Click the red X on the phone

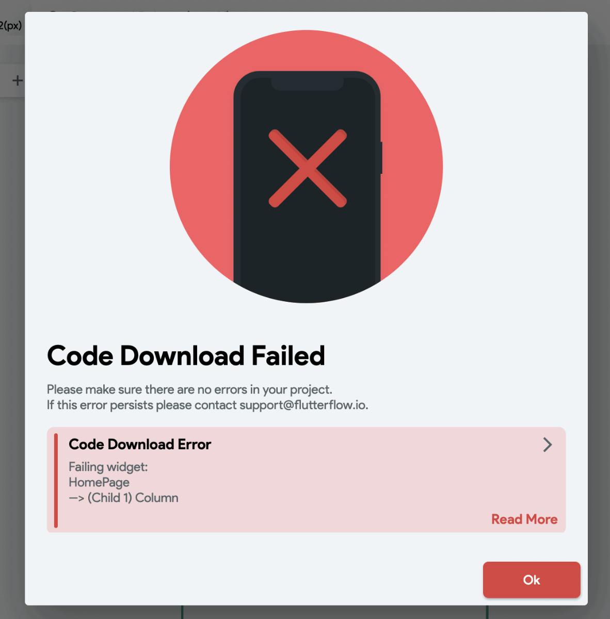(x=308, y=169)
